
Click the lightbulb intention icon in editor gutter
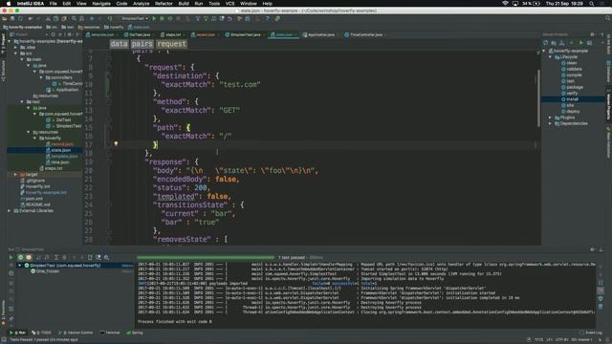click(x=116, y=144)
